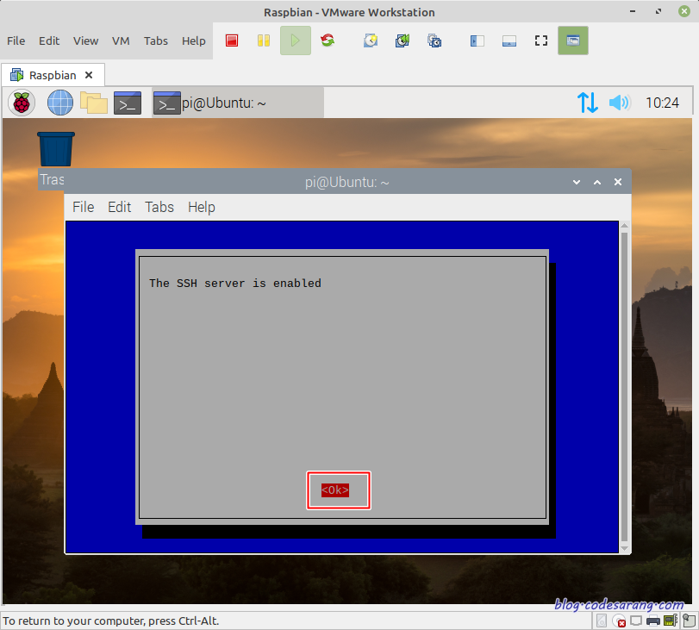Click the VMware window title text
Screen dimensions: 699x630
point(349,12)
